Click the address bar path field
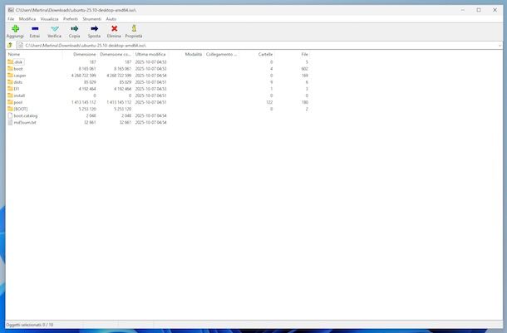 tap(258, 46)
